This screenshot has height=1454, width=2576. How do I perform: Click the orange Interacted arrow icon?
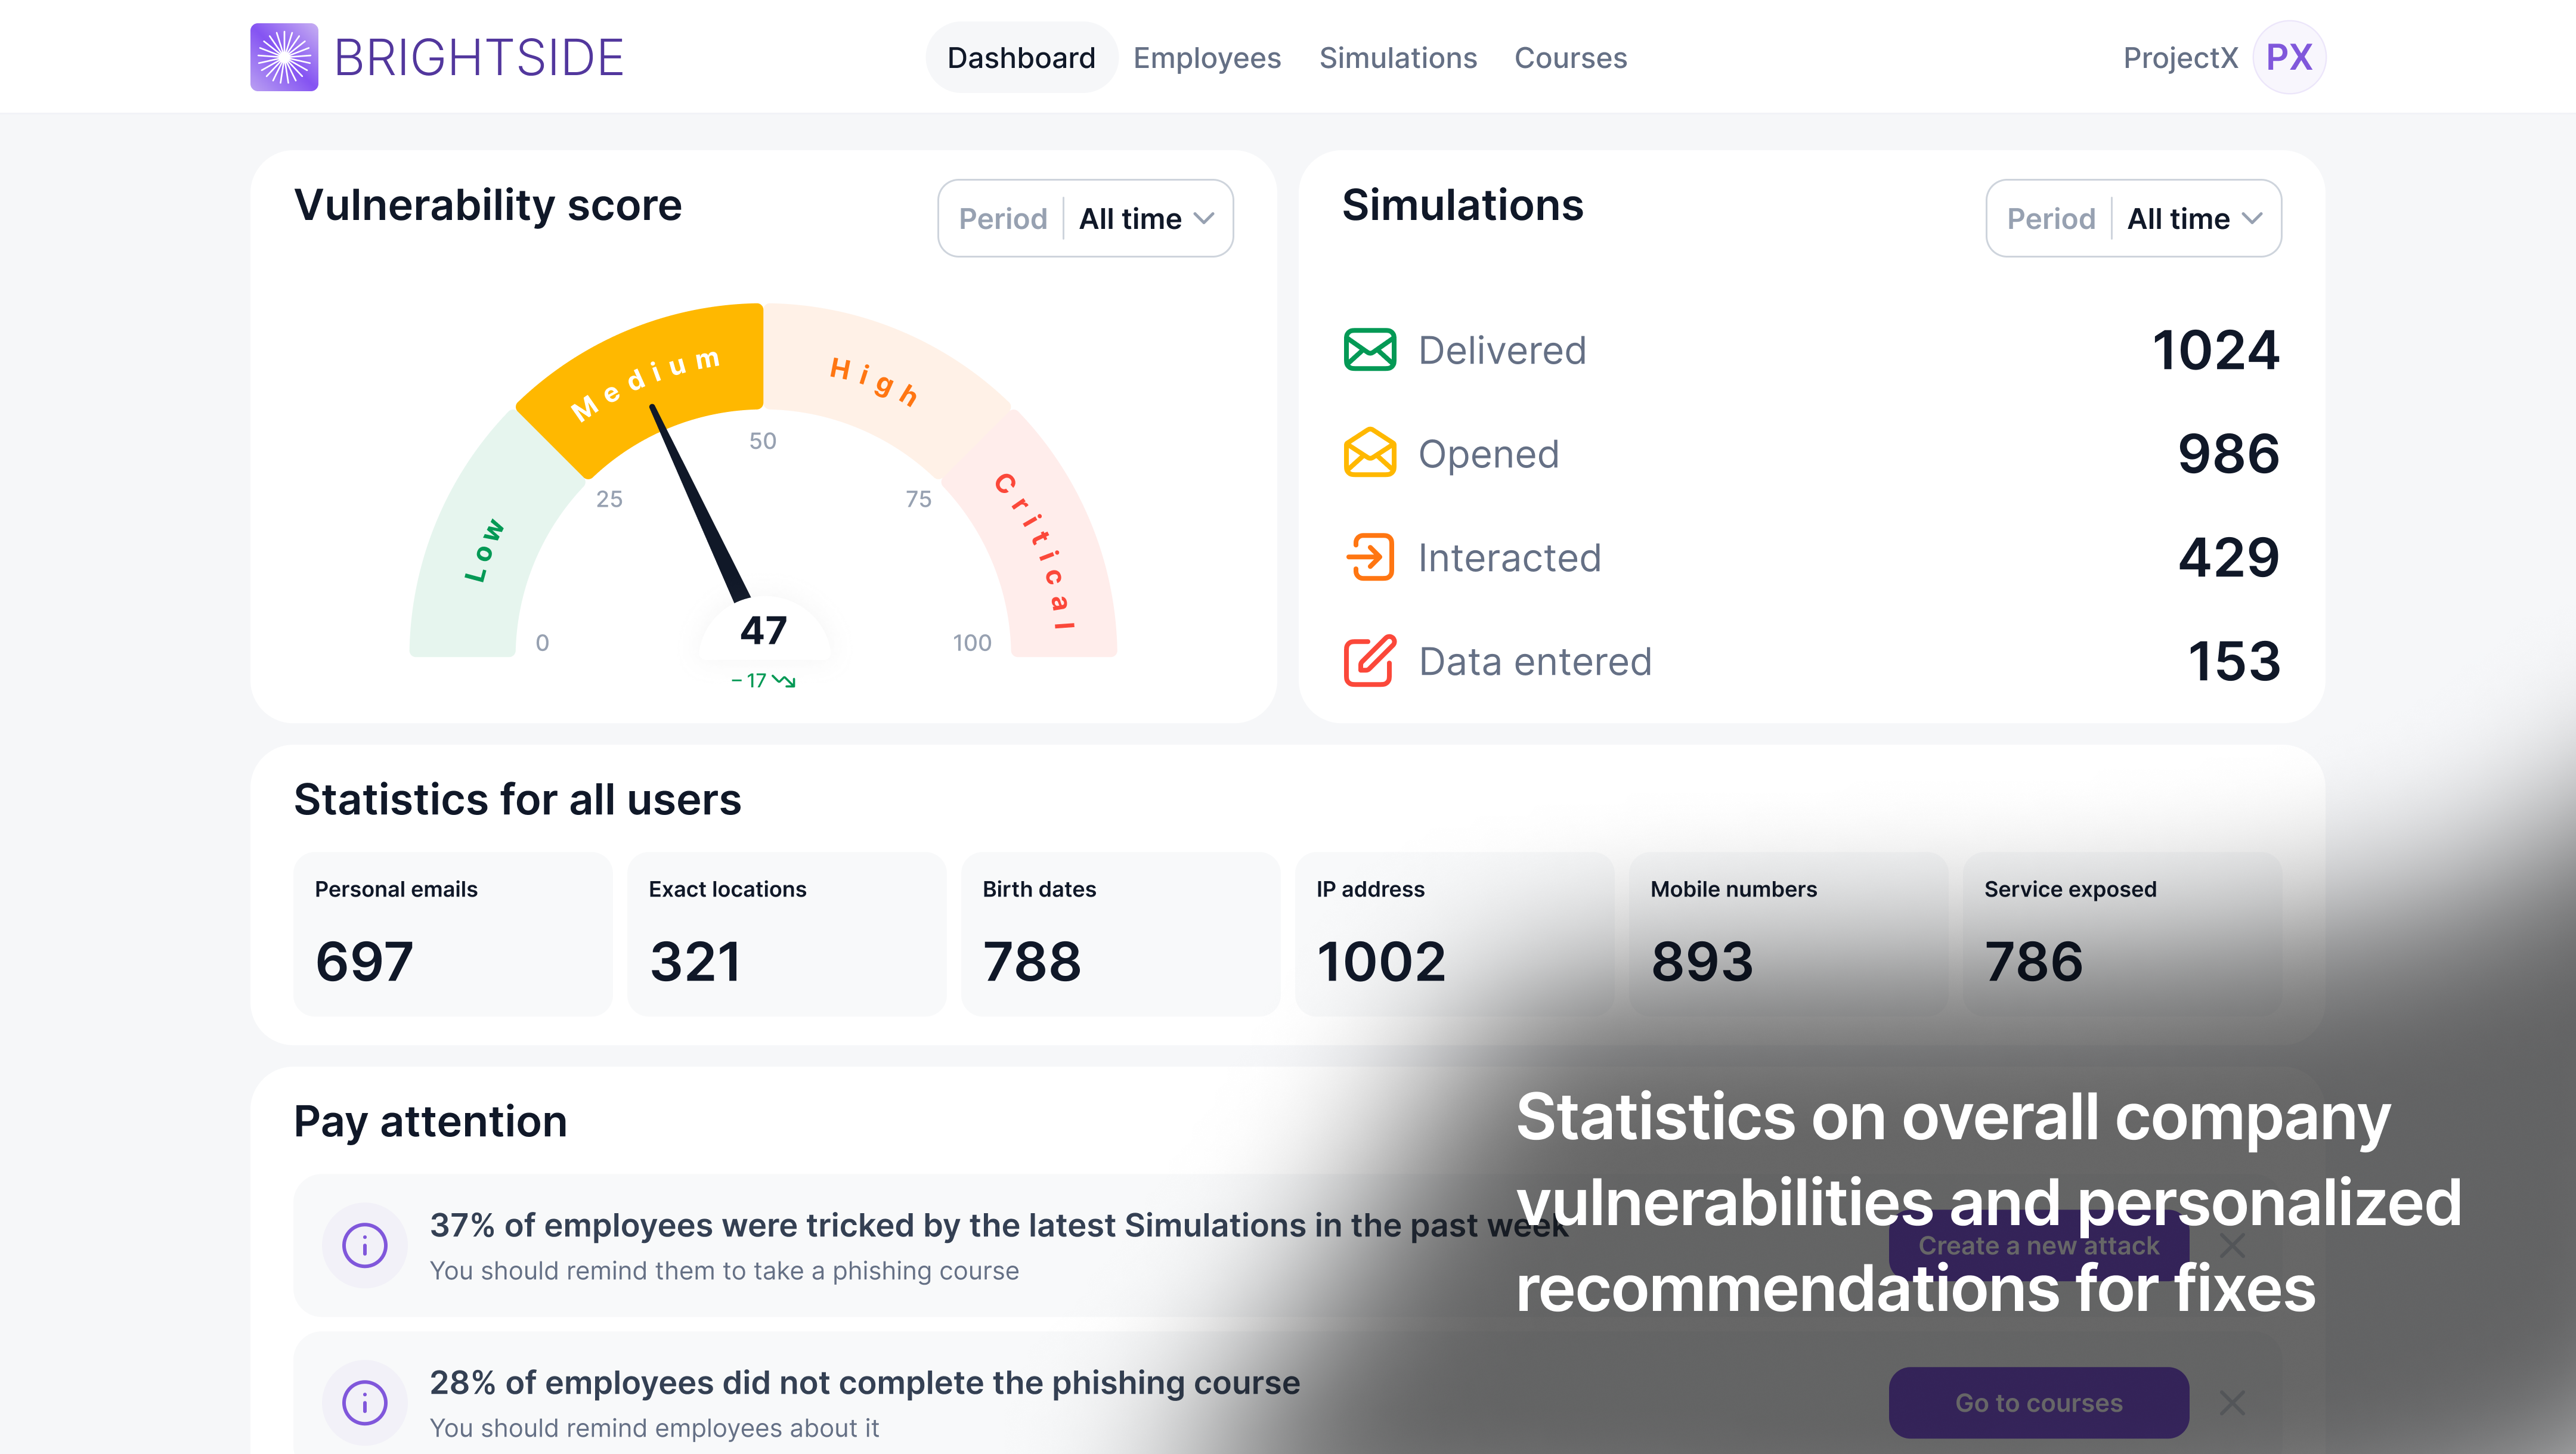1369,557
